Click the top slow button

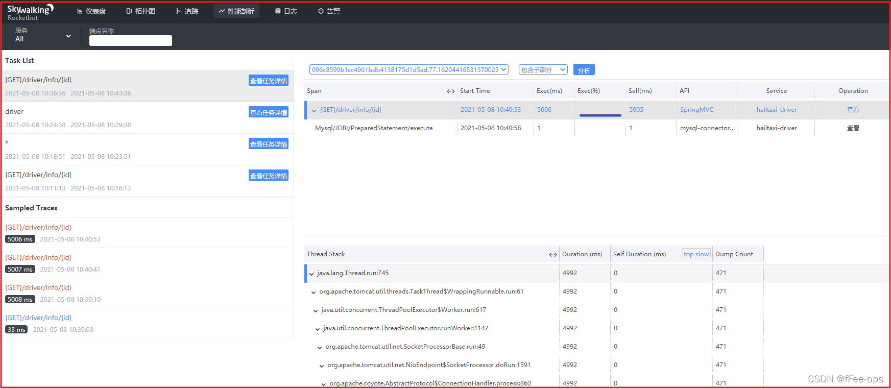coord(696,254)
